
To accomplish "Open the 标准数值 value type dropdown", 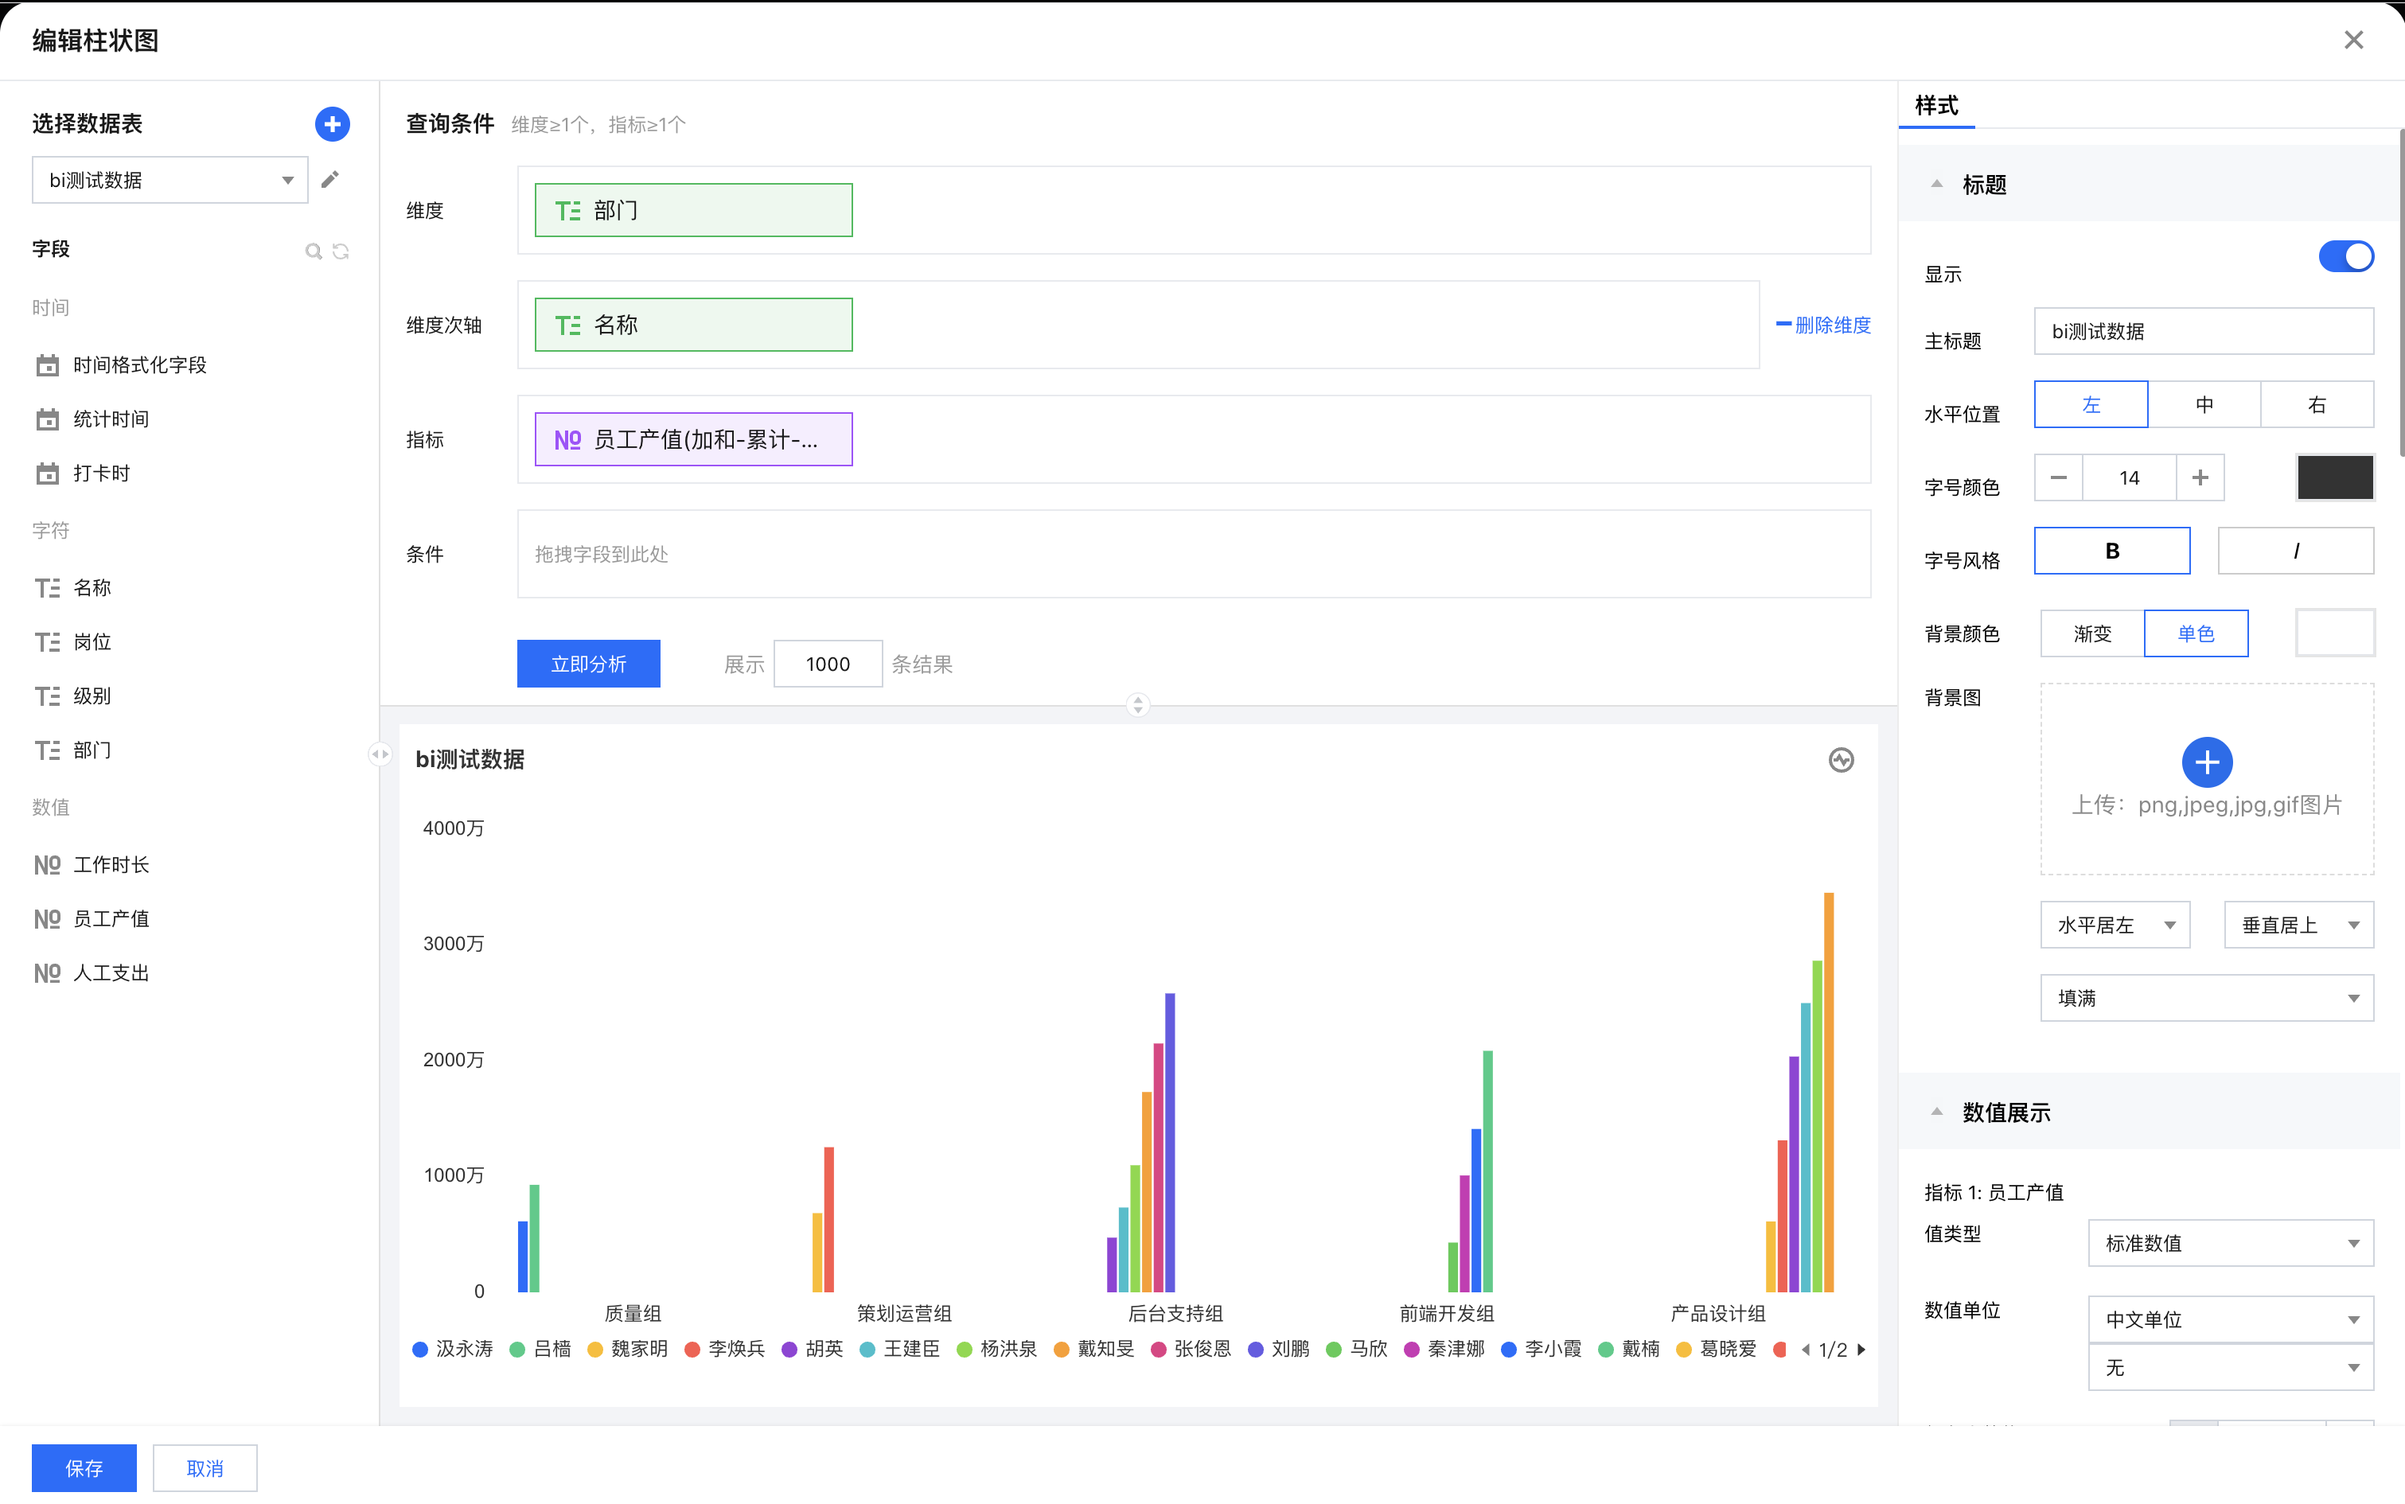I will [2230, 1243].
